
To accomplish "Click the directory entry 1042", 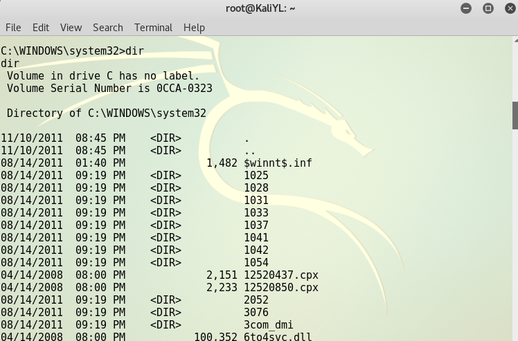I will click(256, 250).
